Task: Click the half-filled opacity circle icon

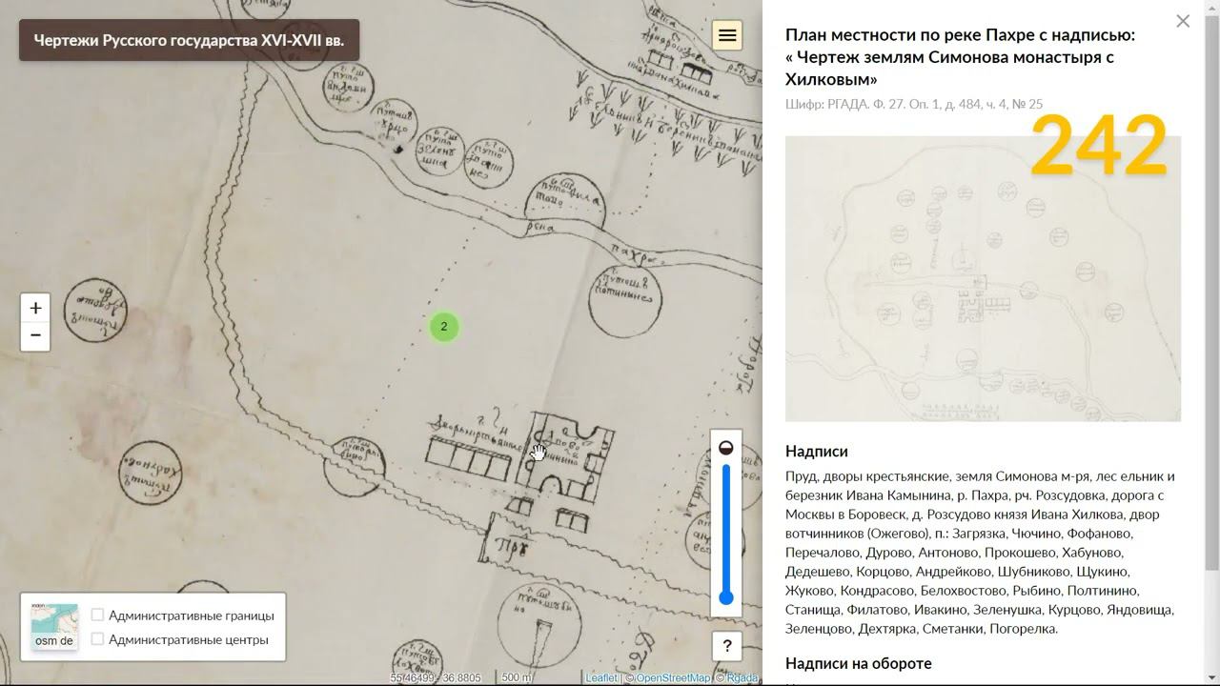Action: tap(726, 448)
